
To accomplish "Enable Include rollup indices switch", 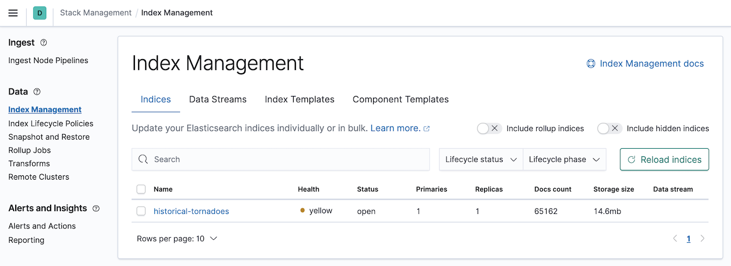I will [488, 129].
